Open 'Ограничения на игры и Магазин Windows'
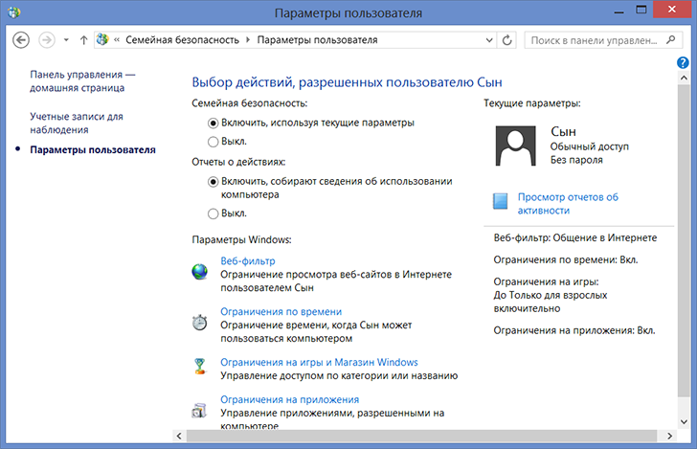 click(319, 362)
